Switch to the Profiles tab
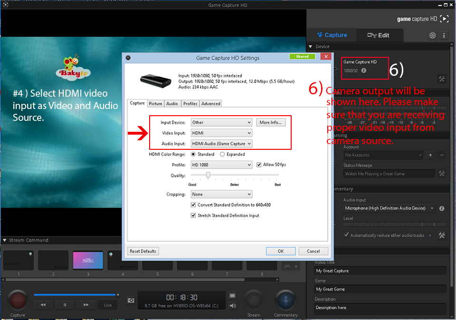 point(190,104)
